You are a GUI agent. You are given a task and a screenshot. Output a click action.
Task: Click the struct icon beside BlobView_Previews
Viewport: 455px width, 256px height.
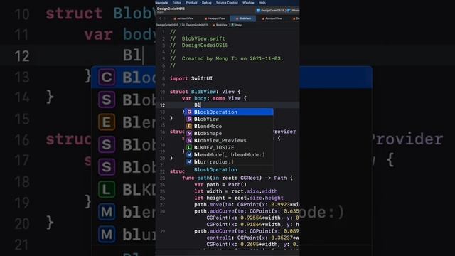(189, 141)
